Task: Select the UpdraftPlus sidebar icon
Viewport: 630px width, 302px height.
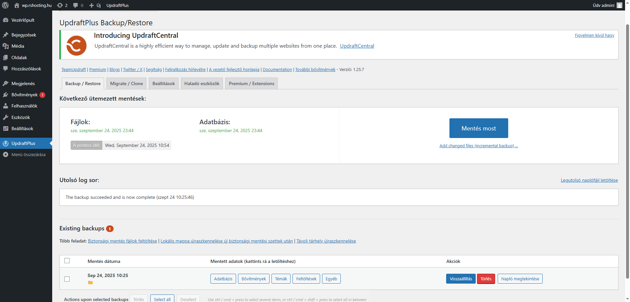Action: click(6, 143)
